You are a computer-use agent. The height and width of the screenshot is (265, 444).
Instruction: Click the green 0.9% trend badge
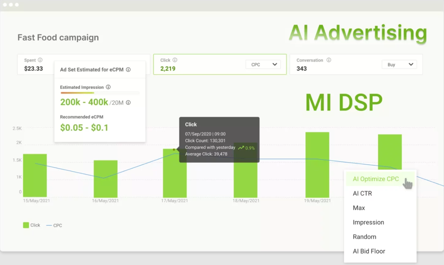[x=245, y=147]
